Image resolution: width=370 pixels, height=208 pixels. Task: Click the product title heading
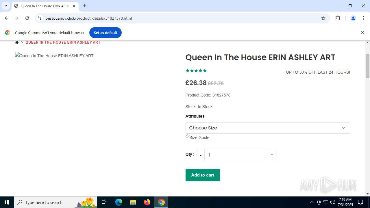coord(260,57)
